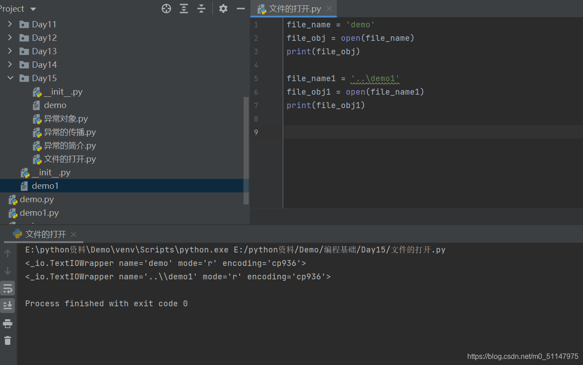
Task: Select __init__.py inside Day15
Action: point(63,91)
